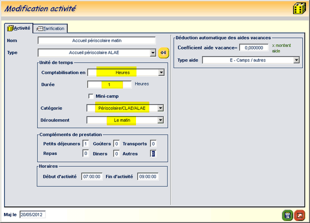The image size is (310, 223).
Task: Click the Coefficient aide vacance field
Action: [x=254, y=47]
